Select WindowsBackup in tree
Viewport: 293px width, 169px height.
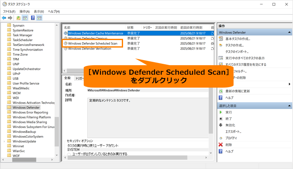pyautogui.click(x=24, y=131)
